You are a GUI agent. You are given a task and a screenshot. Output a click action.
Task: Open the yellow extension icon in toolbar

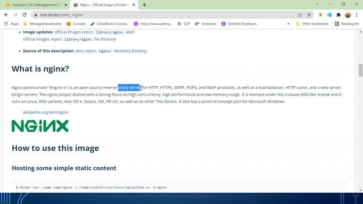click(320, 15)
